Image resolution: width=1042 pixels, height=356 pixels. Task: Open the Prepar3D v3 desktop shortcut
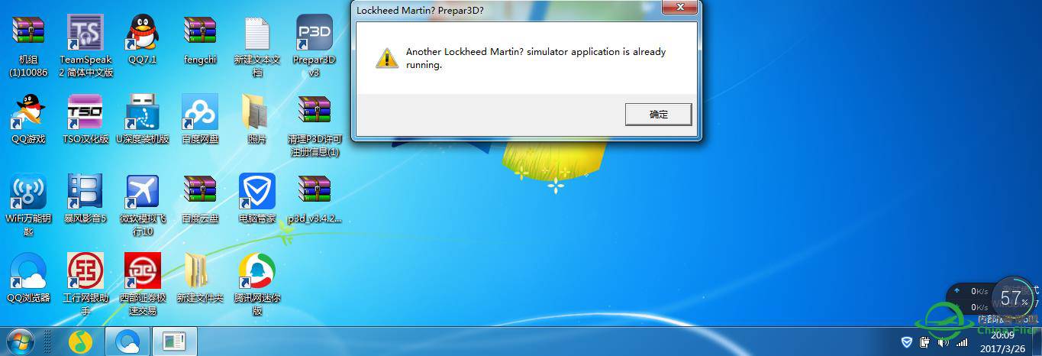tap(315, 44)
